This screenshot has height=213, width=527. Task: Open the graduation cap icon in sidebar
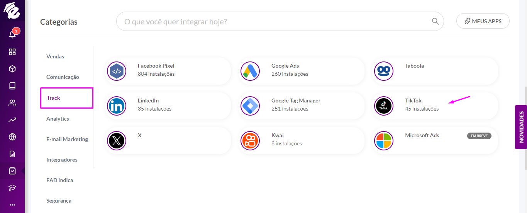pyautogui.click(x=12, y=188)
